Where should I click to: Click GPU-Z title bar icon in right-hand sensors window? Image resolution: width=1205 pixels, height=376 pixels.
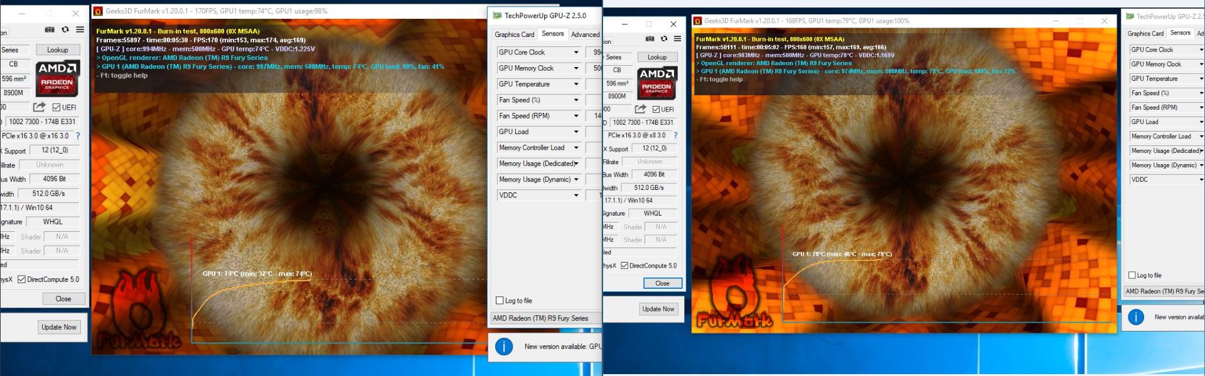tap(1130, 16)
